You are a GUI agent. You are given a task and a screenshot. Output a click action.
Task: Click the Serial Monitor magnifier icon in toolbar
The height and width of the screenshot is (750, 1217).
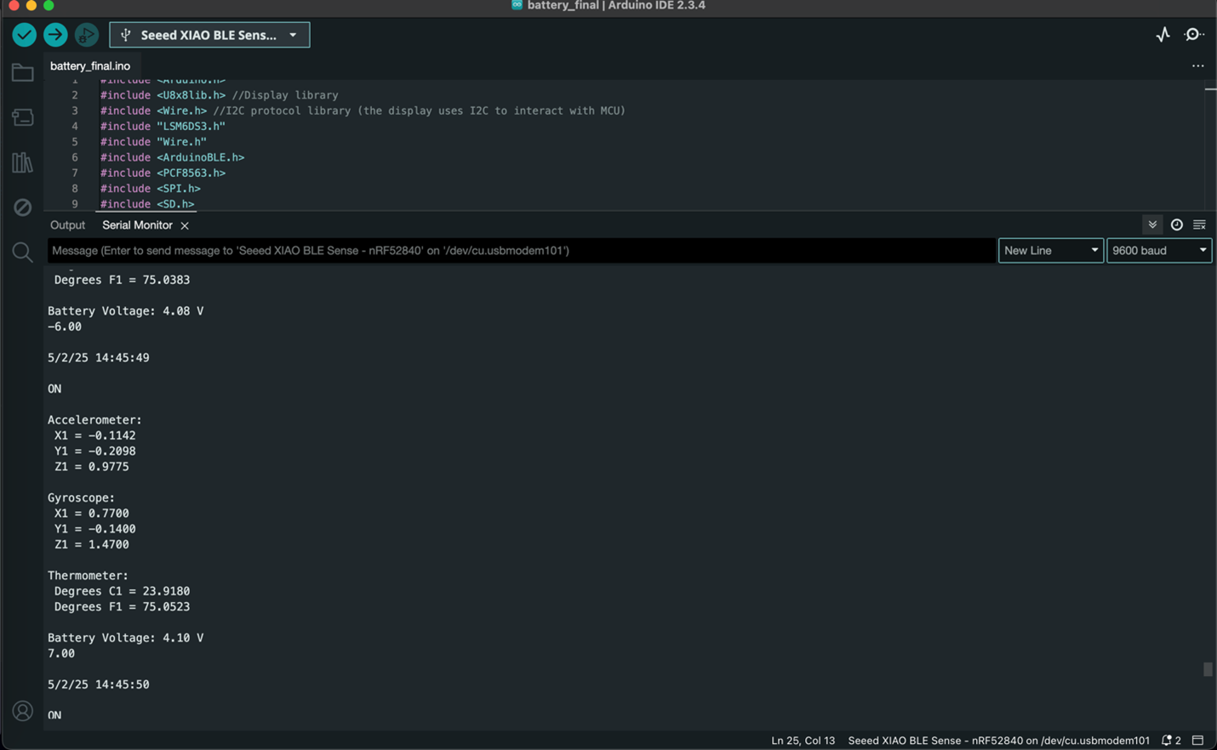(x=1193, y=35)
